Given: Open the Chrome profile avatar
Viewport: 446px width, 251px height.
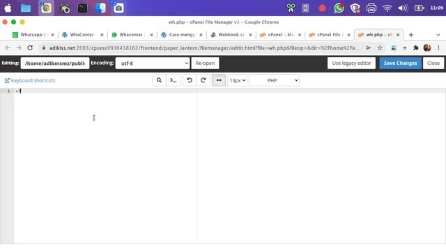Looking at the screenshot, I should point(427,48).
